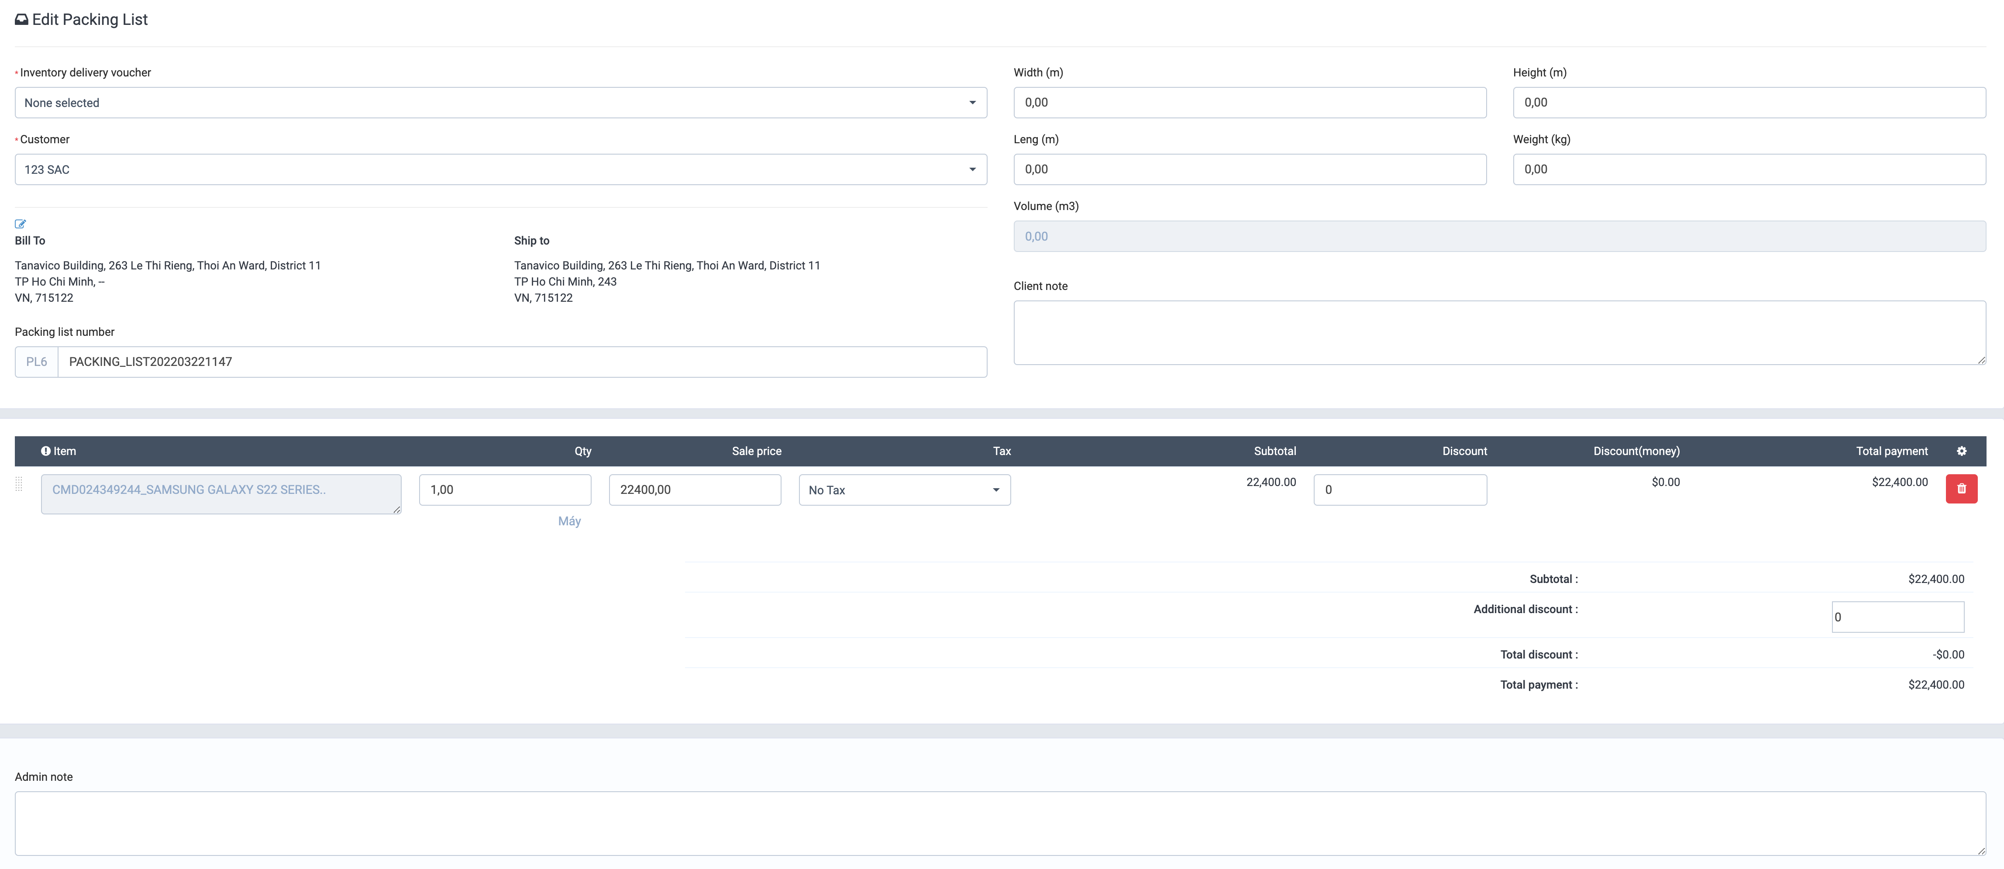Viewport: 2004px width, 869px height.
Task: Click the edit address pencil icon
Action: 20,224
